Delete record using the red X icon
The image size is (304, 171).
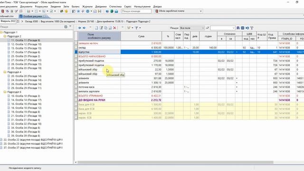coord(114,28)
